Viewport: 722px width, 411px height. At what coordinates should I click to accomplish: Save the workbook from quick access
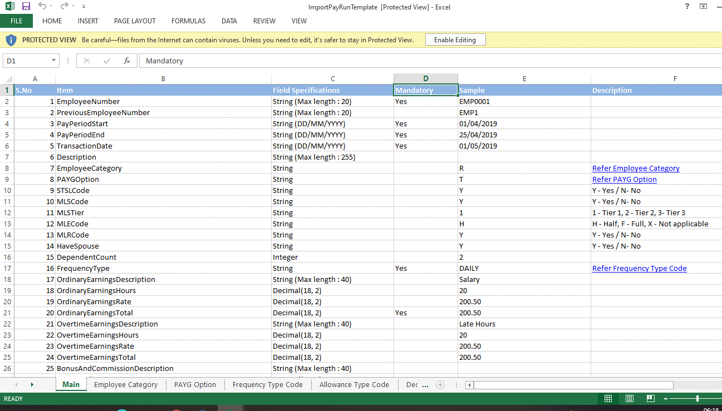26,7
